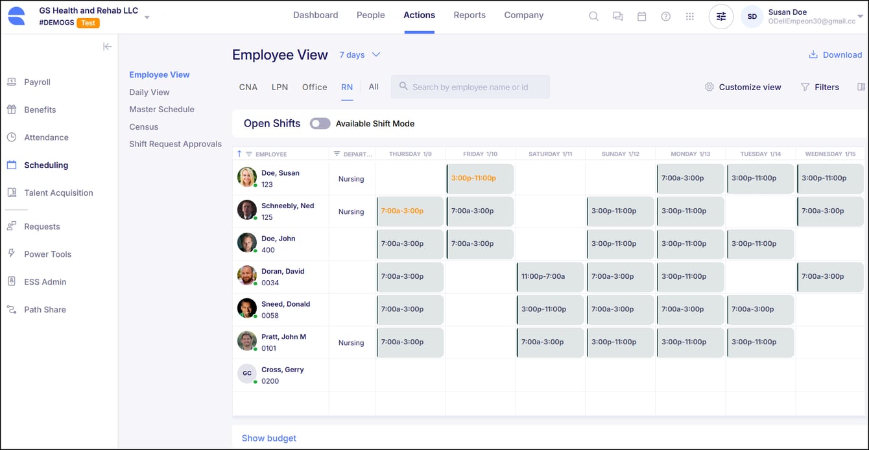The image size is (869, 450).
Task: Open the 7 days duration dropdown
Action: pos(359,54)
